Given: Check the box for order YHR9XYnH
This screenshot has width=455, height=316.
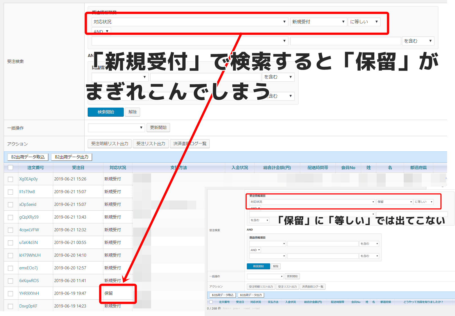Looking at the screenshot, I should [10, 293].
